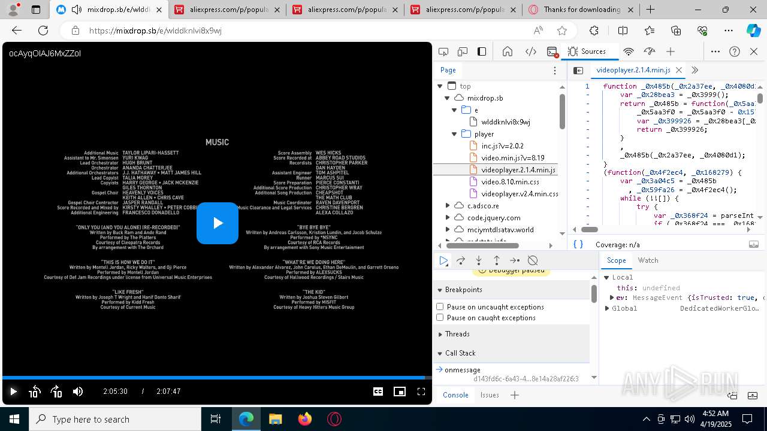Screen dimensions: 767x431
Task: Open DevTools Welcome home panel
Action: pos(508,52)
